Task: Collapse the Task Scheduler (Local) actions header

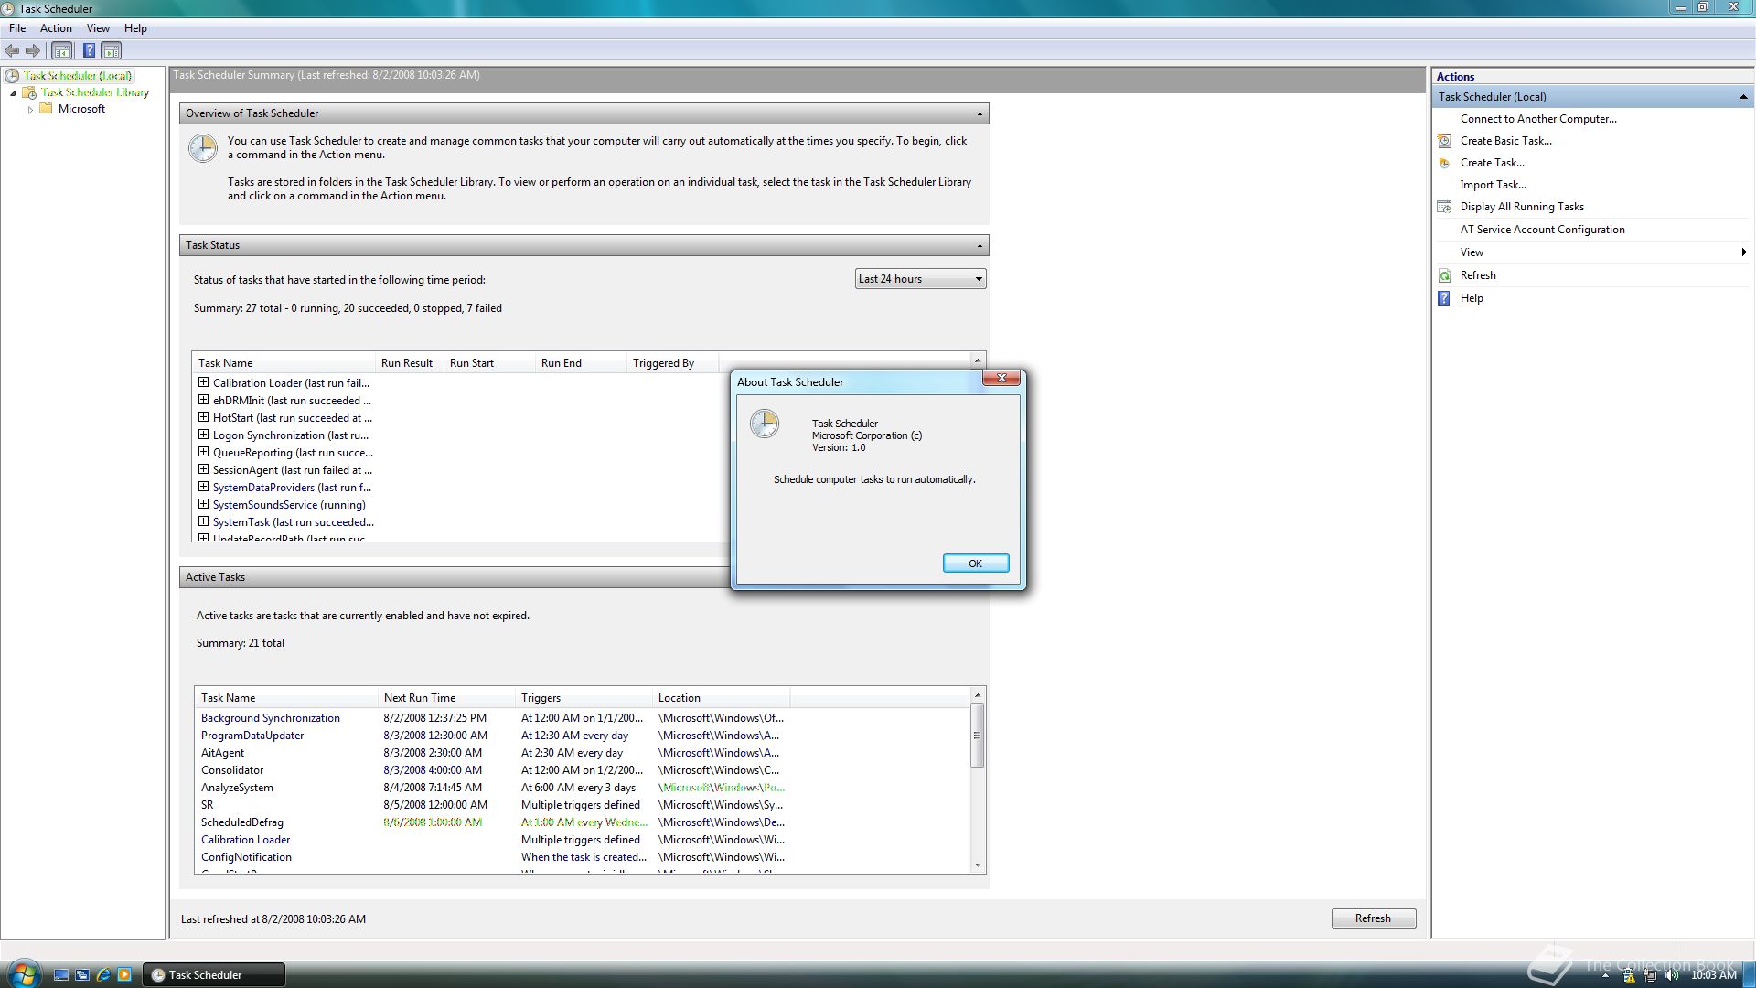Action: coord(1743,97)
